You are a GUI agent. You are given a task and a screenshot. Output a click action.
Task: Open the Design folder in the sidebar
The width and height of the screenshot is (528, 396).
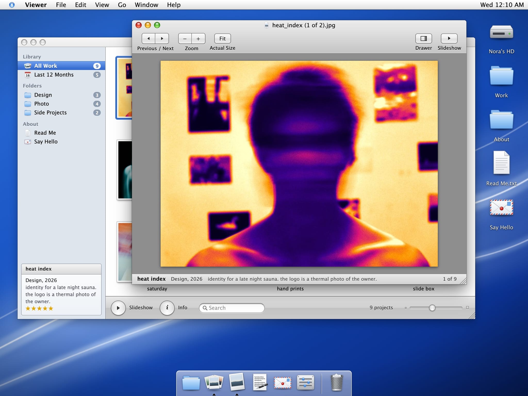tap(61, 95)
